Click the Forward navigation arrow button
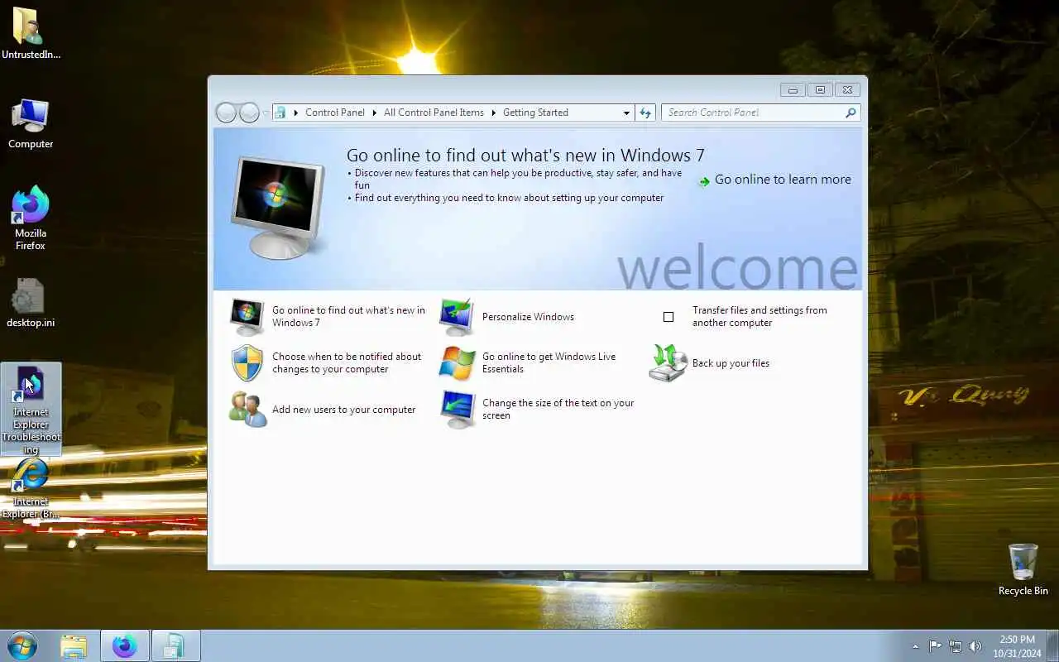1059x662 pixels. pos(249,113)
